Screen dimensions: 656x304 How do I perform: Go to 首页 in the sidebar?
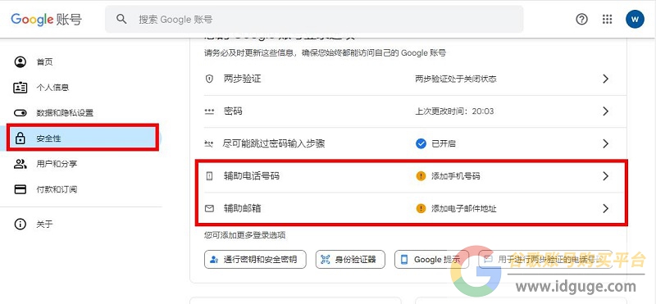click(44, 62)
